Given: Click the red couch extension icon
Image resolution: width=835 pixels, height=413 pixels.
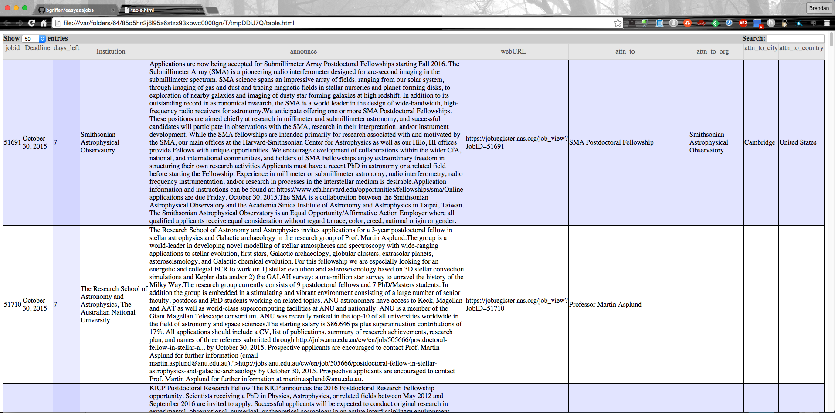Looking at the screenshot, I should click(701, 23).
